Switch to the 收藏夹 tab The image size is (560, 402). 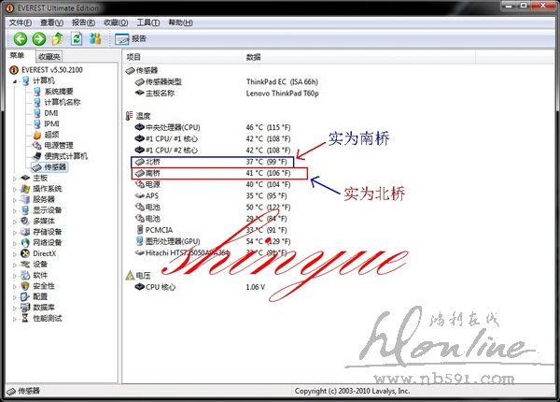(49, 56)
